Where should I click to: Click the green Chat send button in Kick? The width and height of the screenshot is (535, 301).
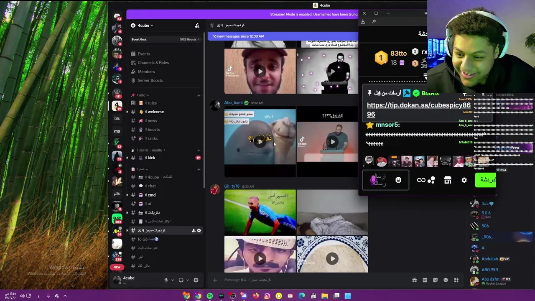tap(486, 180)
